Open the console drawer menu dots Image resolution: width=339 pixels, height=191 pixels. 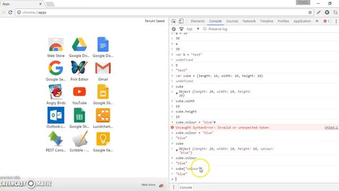[x=174, y=187]
